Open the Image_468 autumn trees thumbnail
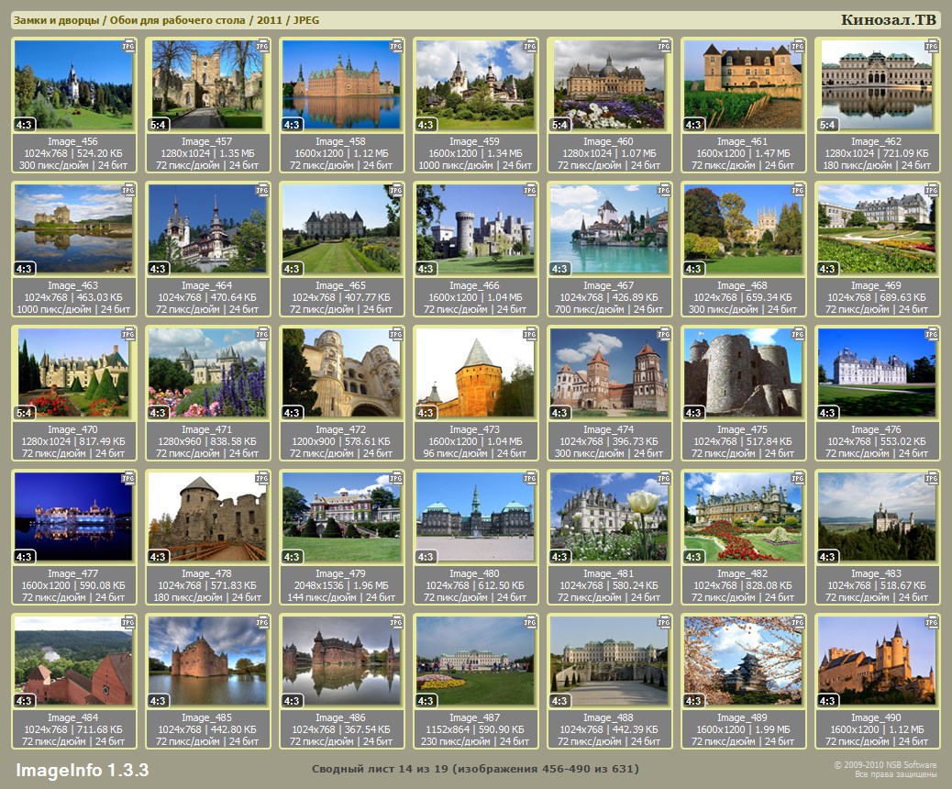 [743, 229]
